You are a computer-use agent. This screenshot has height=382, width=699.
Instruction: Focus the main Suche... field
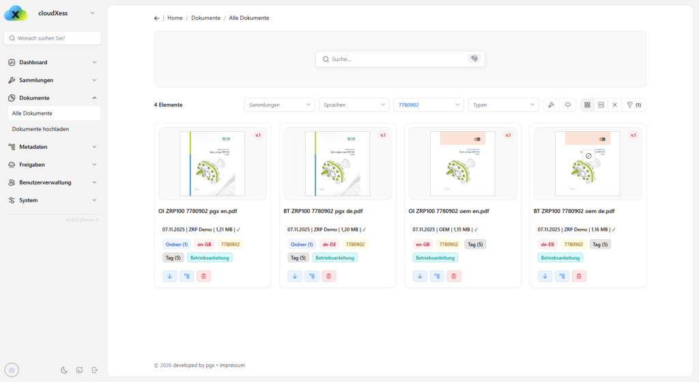[x=400, y=59]
